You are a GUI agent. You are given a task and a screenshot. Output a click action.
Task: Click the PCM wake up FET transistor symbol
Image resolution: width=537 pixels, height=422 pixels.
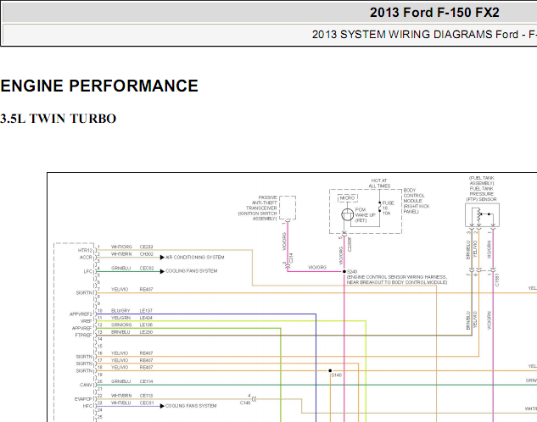(x=347, y=214)
